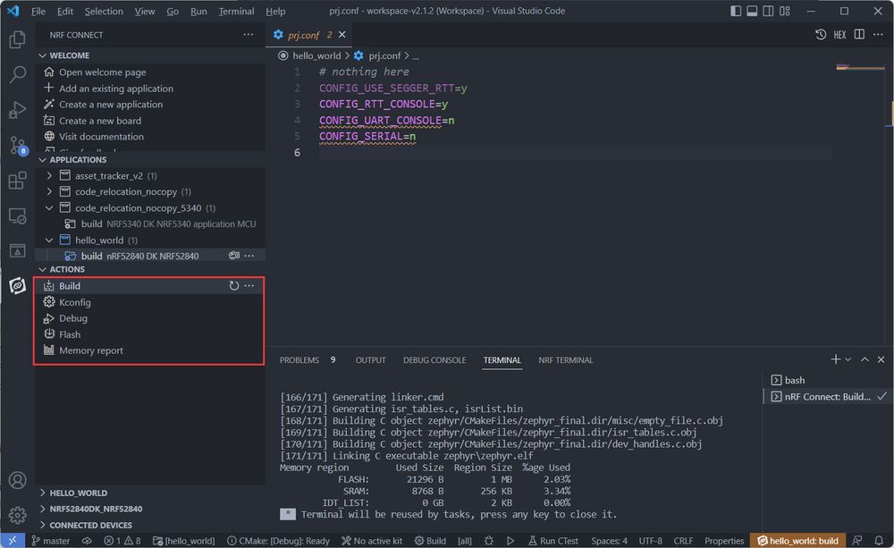Switch to the NRF TERMINAL tab

pos(565,360)
